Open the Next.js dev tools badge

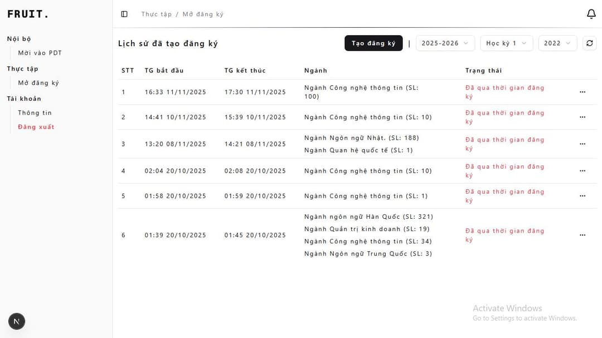point(17,321)
